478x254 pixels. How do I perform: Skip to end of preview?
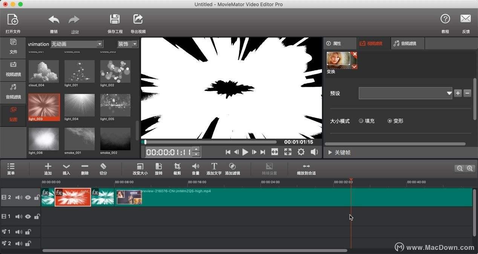coord(263,152)
